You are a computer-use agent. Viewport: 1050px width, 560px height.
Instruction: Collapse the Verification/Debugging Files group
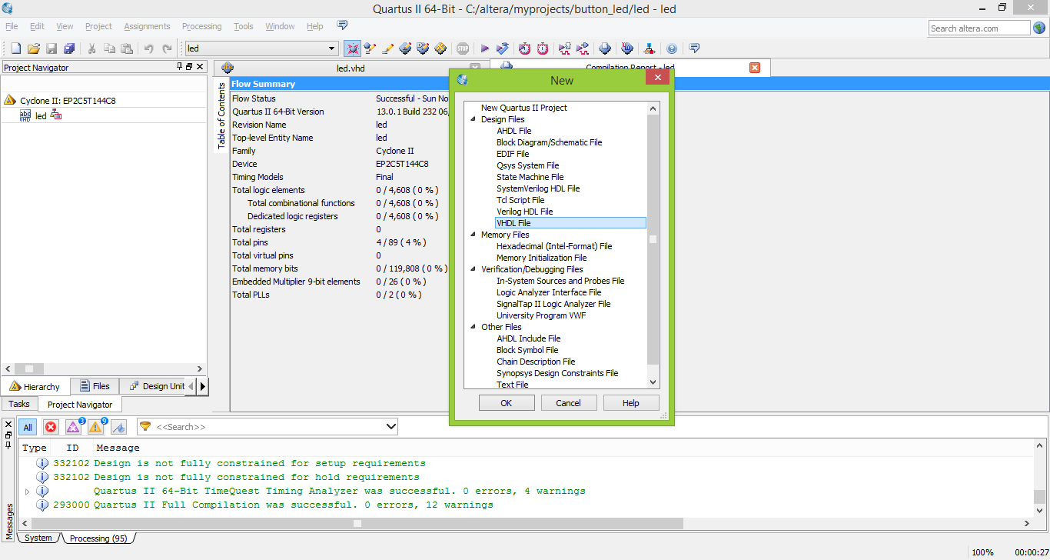pos(473,269)
